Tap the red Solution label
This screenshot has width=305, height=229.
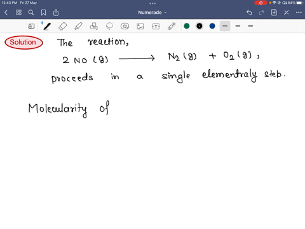click(24, 42)
